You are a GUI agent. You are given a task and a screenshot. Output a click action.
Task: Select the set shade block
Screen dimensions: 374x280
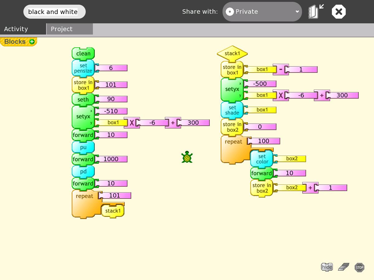pos(232,110)
